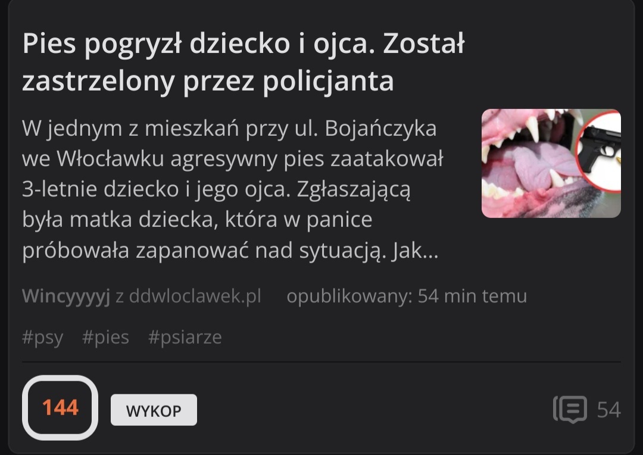
Task: Click title line "zastrzelony przez policjanta"
Action: click(208, 81)
